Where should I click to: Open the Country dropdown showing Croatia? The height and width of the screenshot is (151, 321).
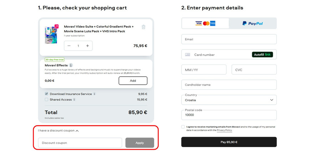coord(229,100)
